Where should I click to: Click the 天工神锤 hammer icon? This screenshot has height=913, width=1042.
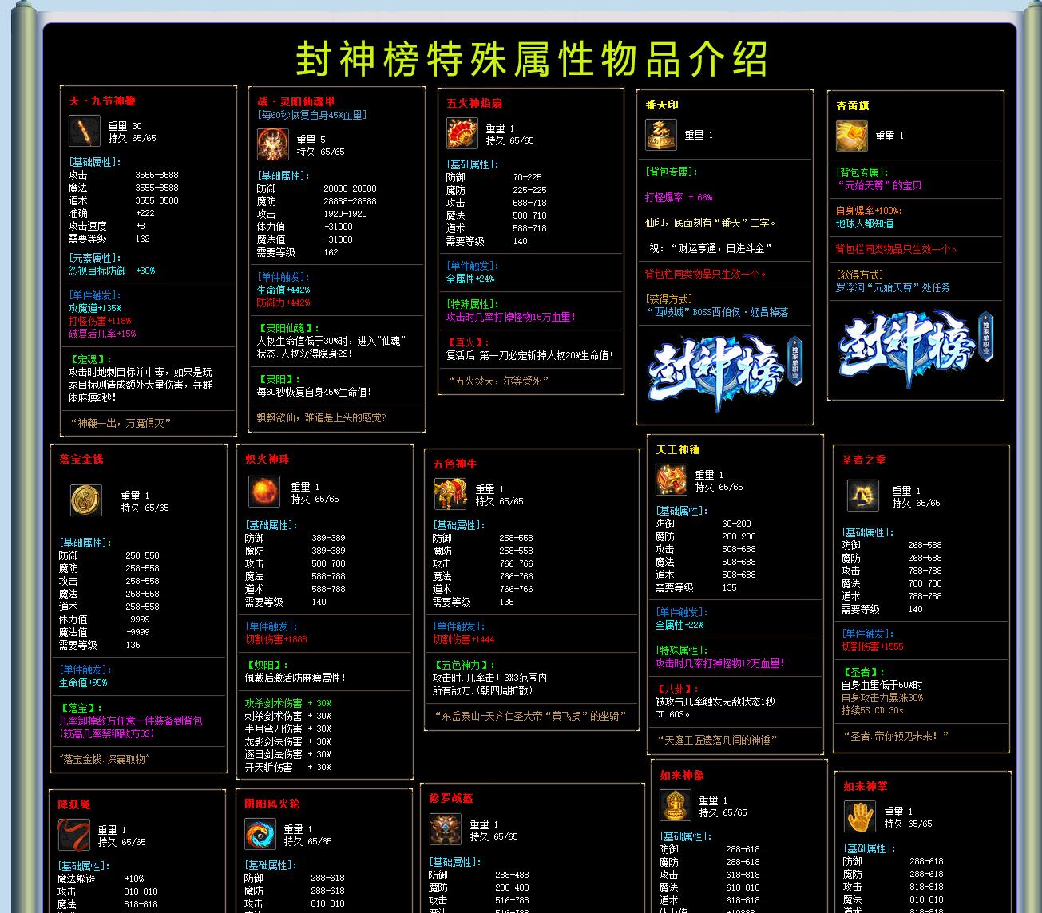tap(672, 480)
